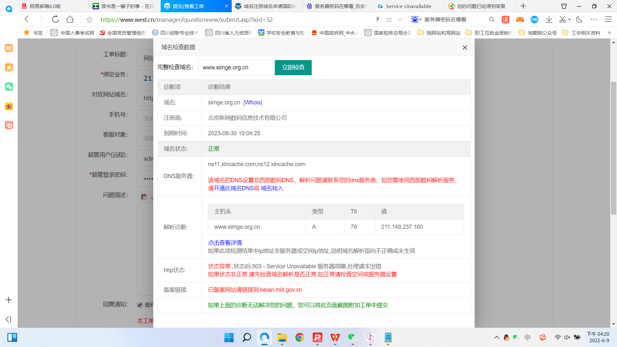Open WeChat icon in left sidebar
The width and height of the screenshot is (617, 347).
tap(9, 87)
